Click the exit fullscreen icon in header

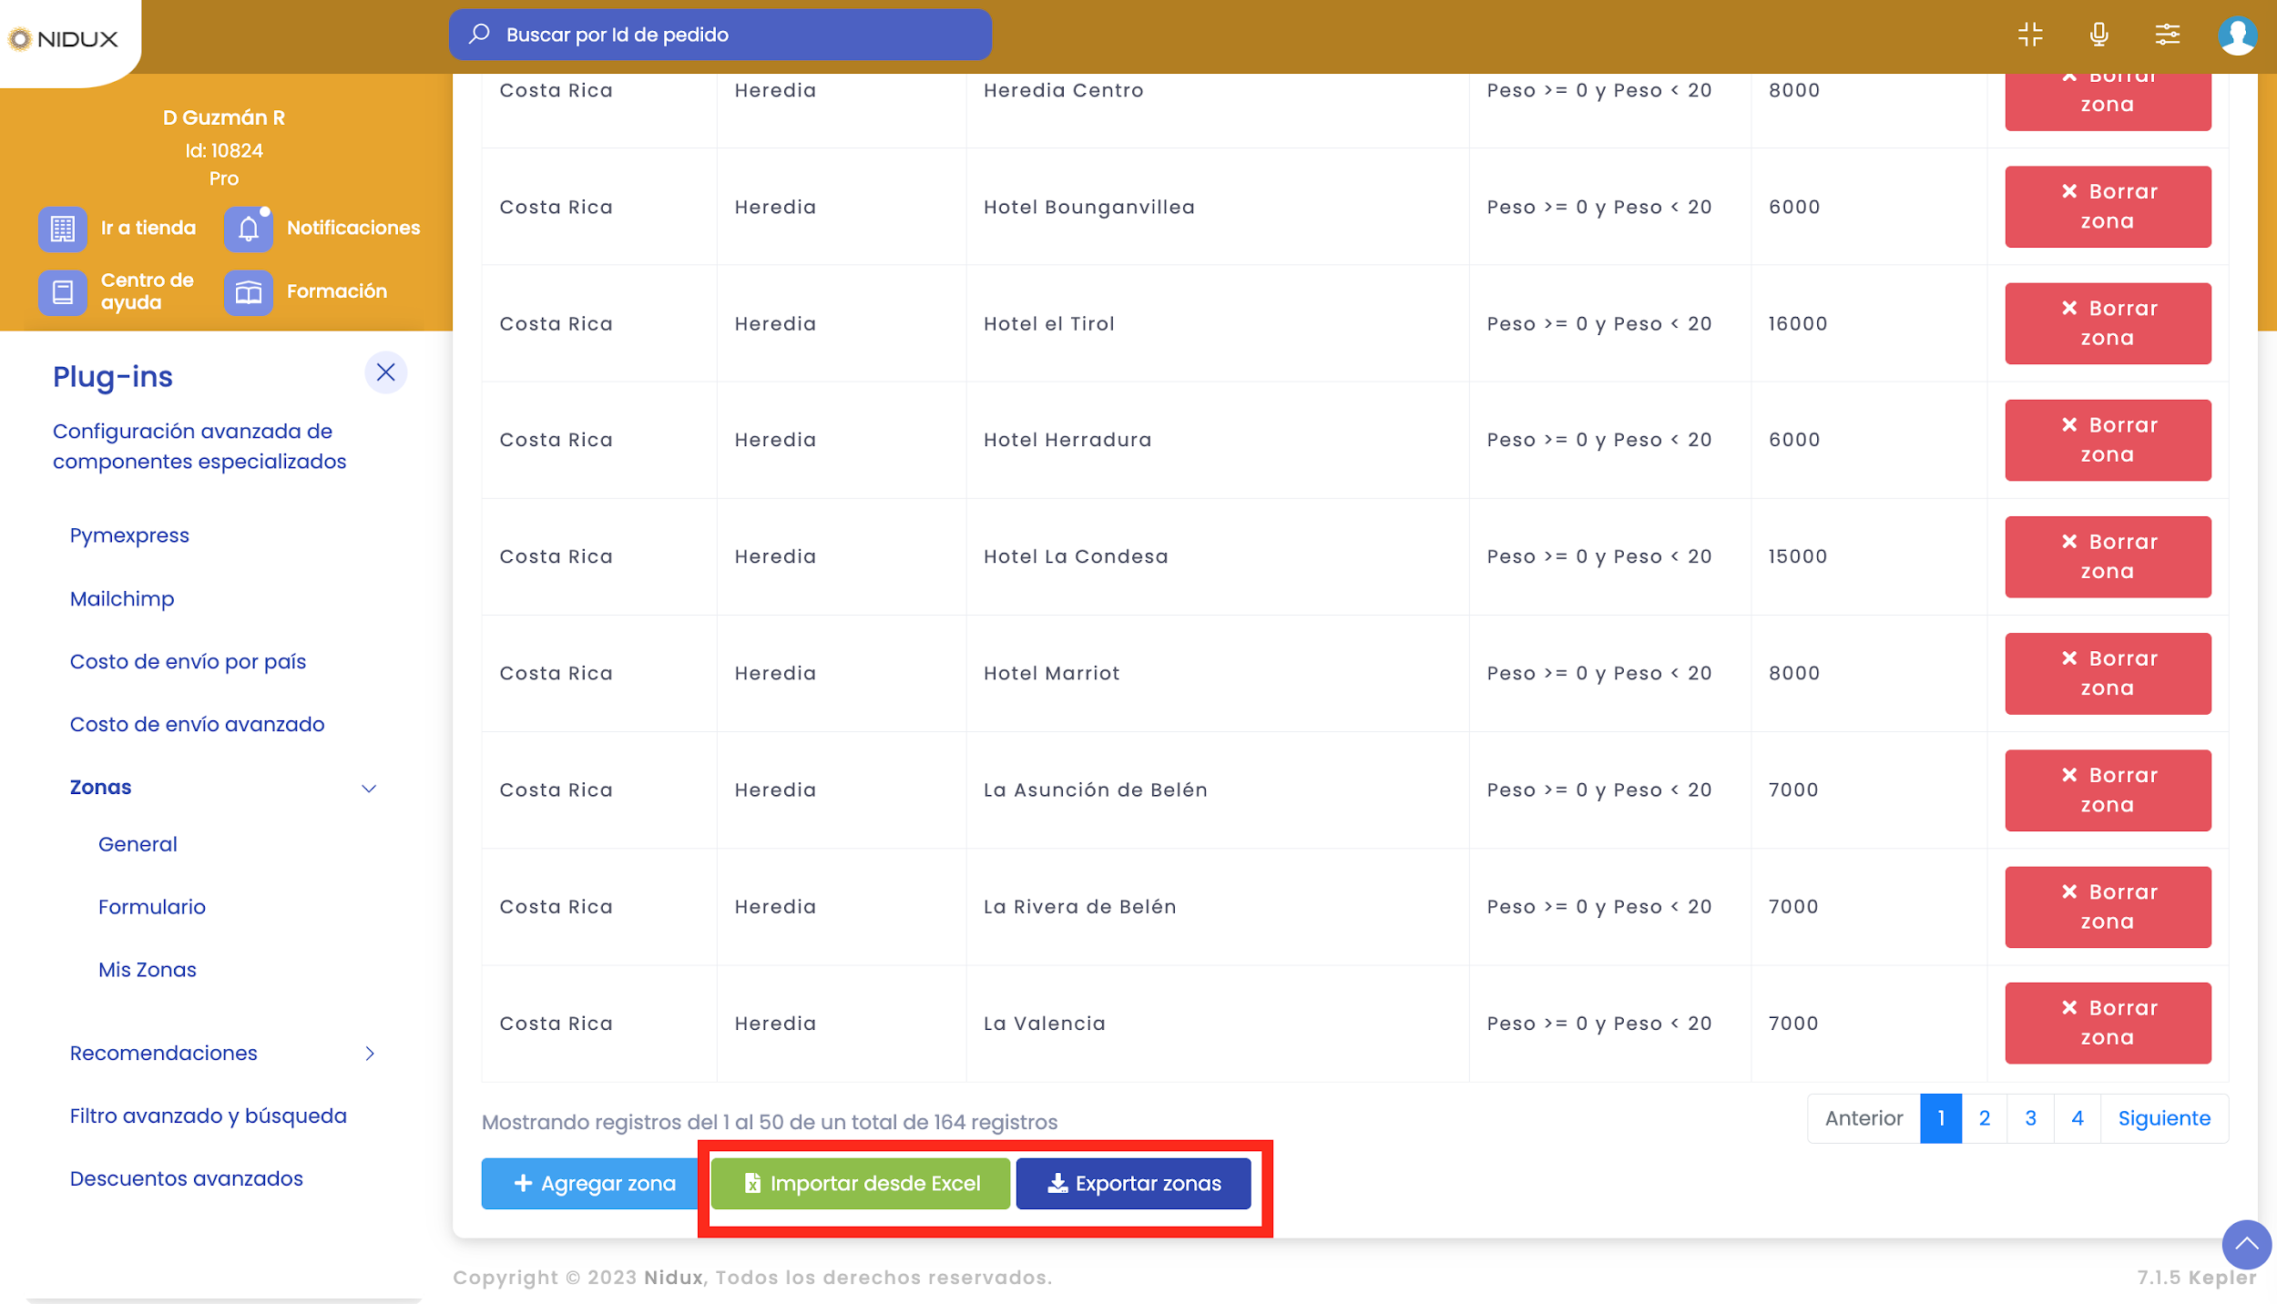2030,35
